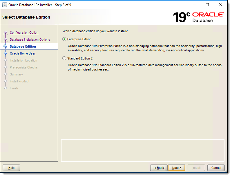Select the Standard Edition 2 radio button

[64, 58]
